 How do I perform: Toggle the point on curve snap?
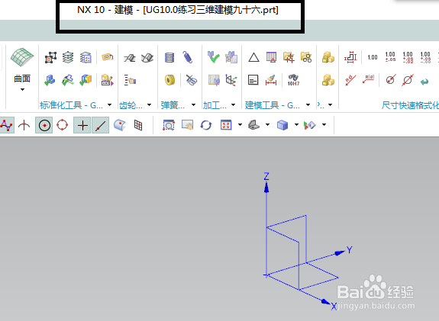point(100,125)
